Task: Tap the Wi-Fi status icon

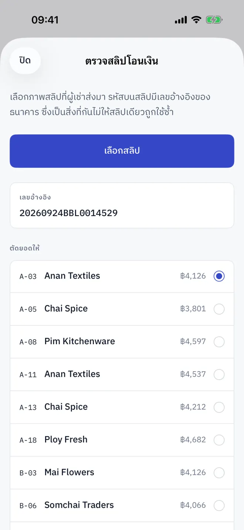Action: (x=196, y=20)
